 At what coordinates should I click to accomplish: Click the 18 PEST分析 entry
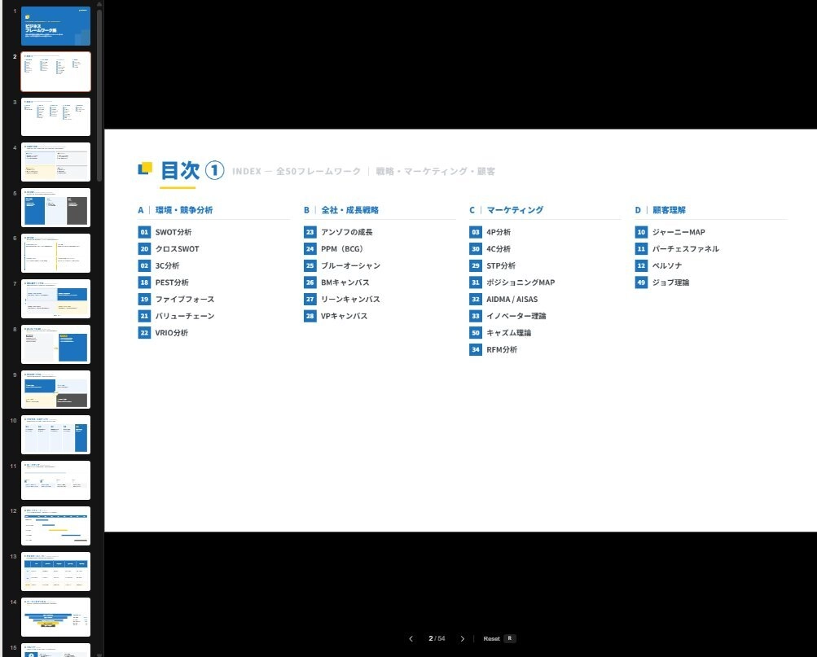coord(164,283)
